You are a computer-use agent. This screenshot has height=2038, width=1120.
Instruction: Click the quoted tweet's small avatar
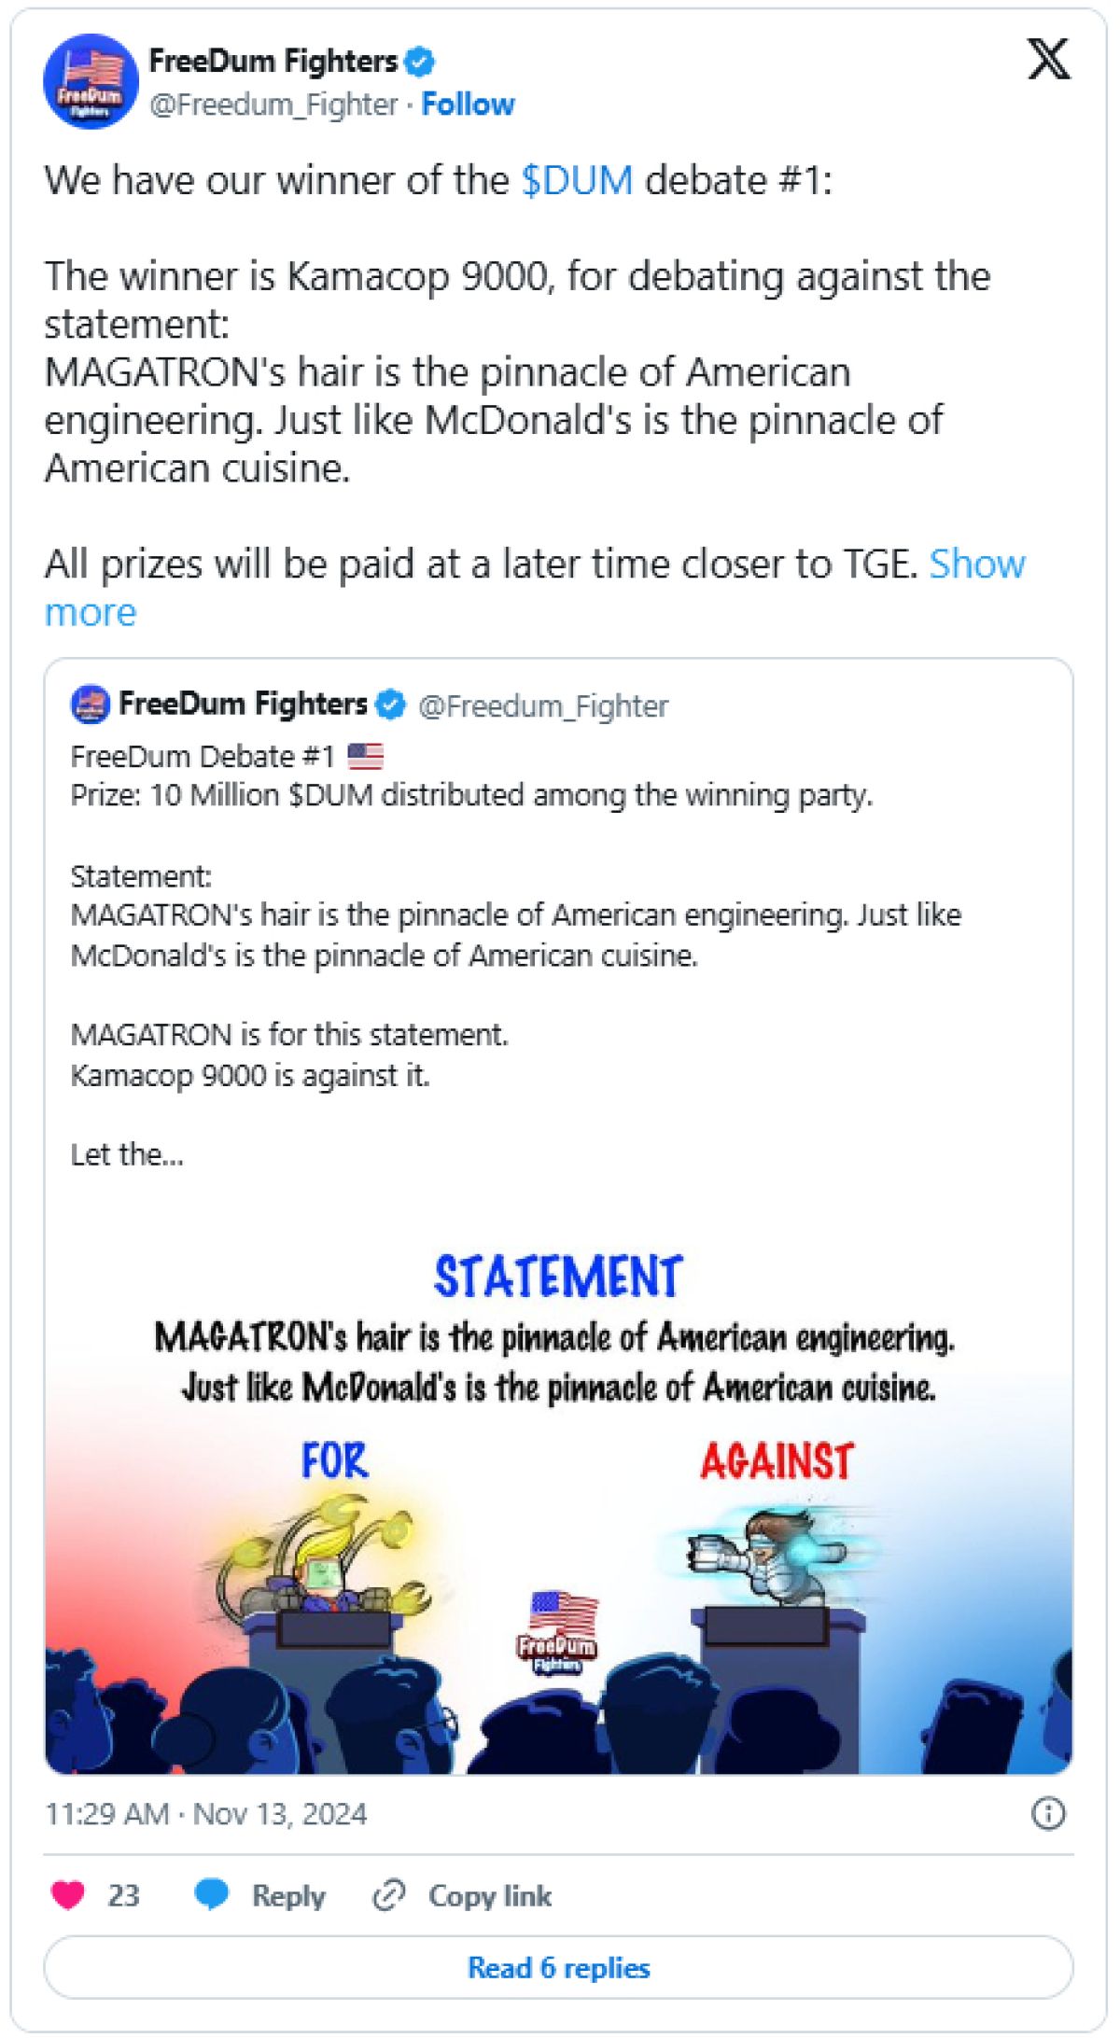pos(90,705)
